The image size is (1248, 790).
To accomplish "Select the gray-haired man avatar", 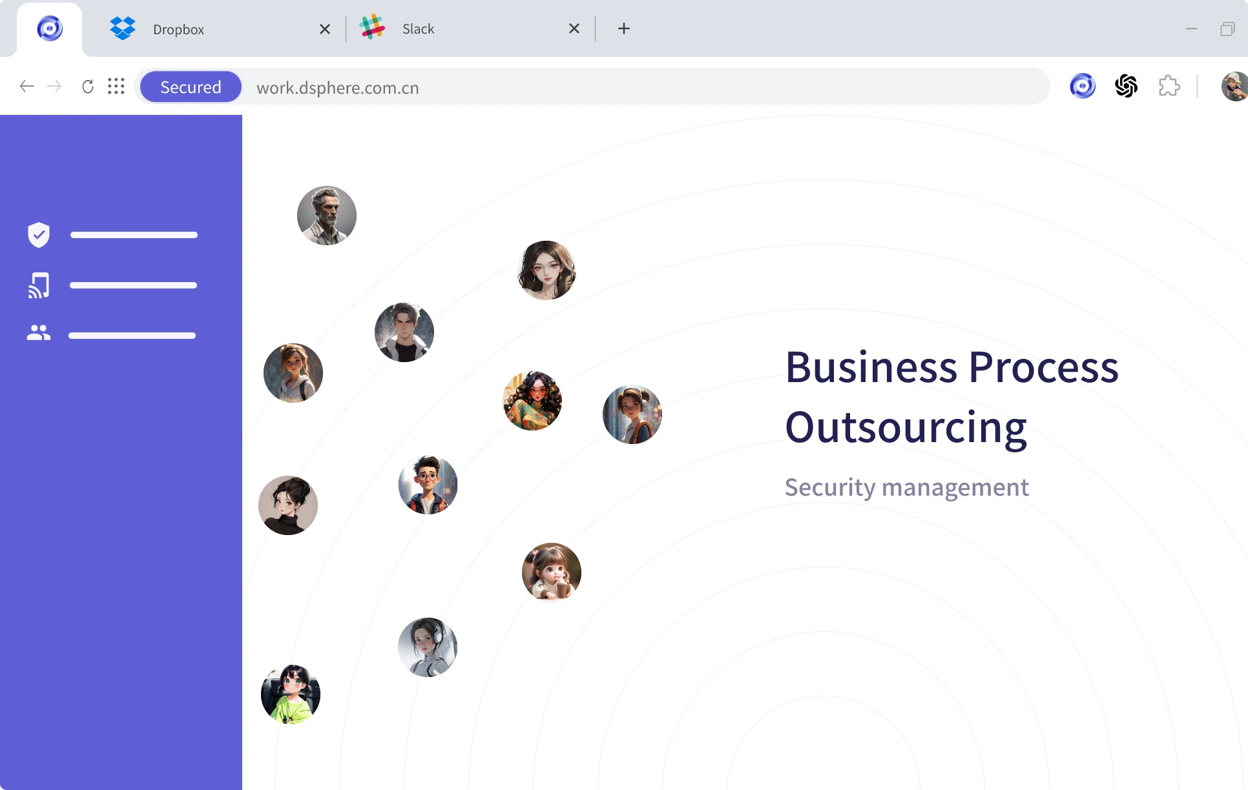I will pyautogui.click(x=327, y=216).
